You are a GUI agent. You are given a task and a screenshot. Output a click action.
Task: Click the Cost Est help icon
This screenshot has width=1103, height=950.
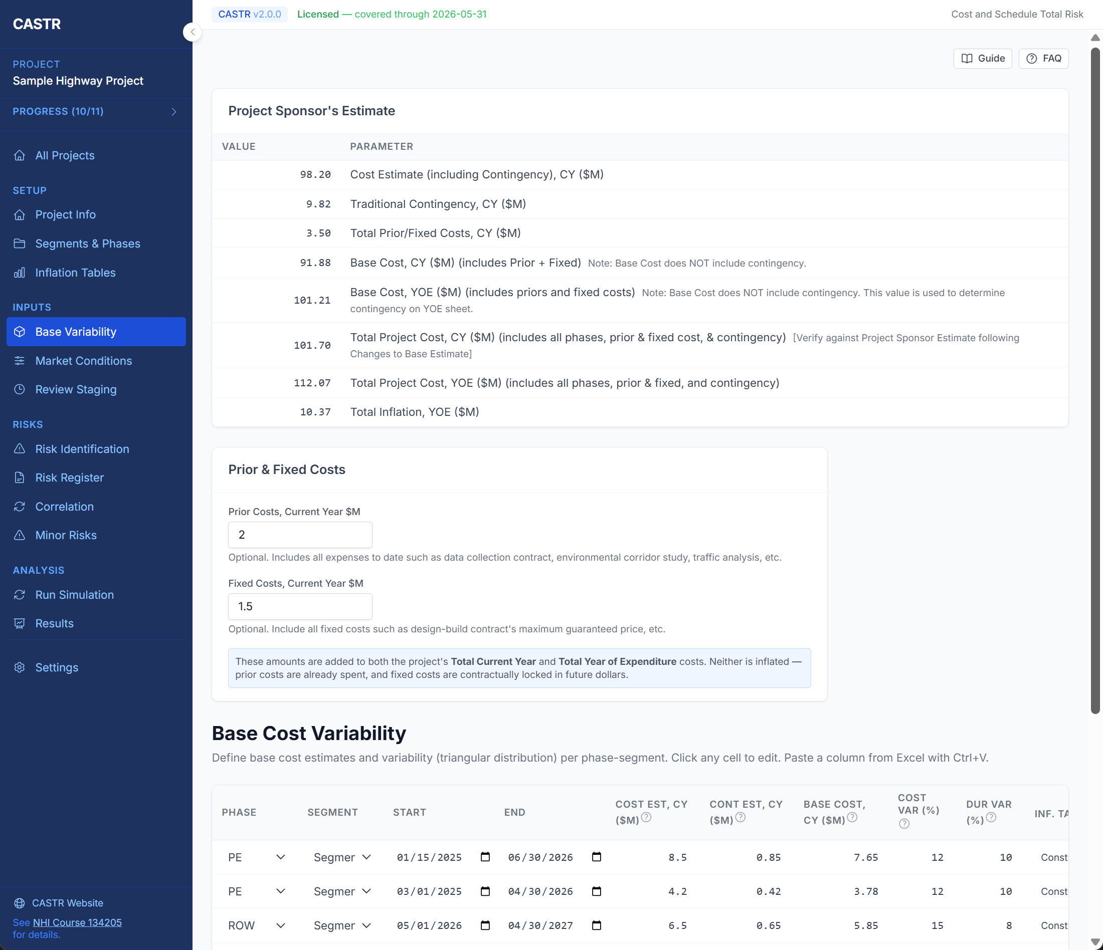(646, 818)
